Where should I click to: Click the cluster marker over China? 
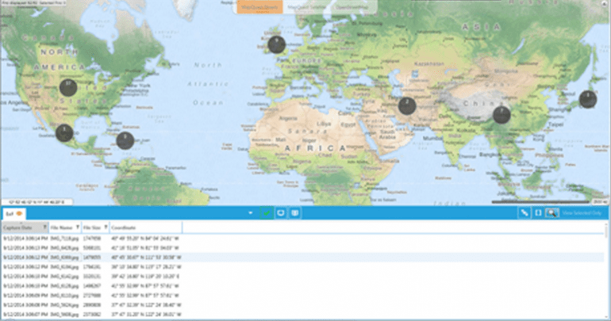[501, 115]
